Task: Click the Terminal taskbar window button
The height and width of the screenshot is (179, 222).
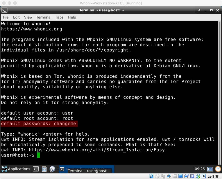Action: point(86,169)
